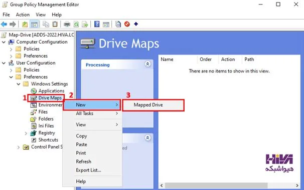Viewport: 304px width, 190px height.
Task: Choose Print in the context menu
Action: (x=92, y=153)
